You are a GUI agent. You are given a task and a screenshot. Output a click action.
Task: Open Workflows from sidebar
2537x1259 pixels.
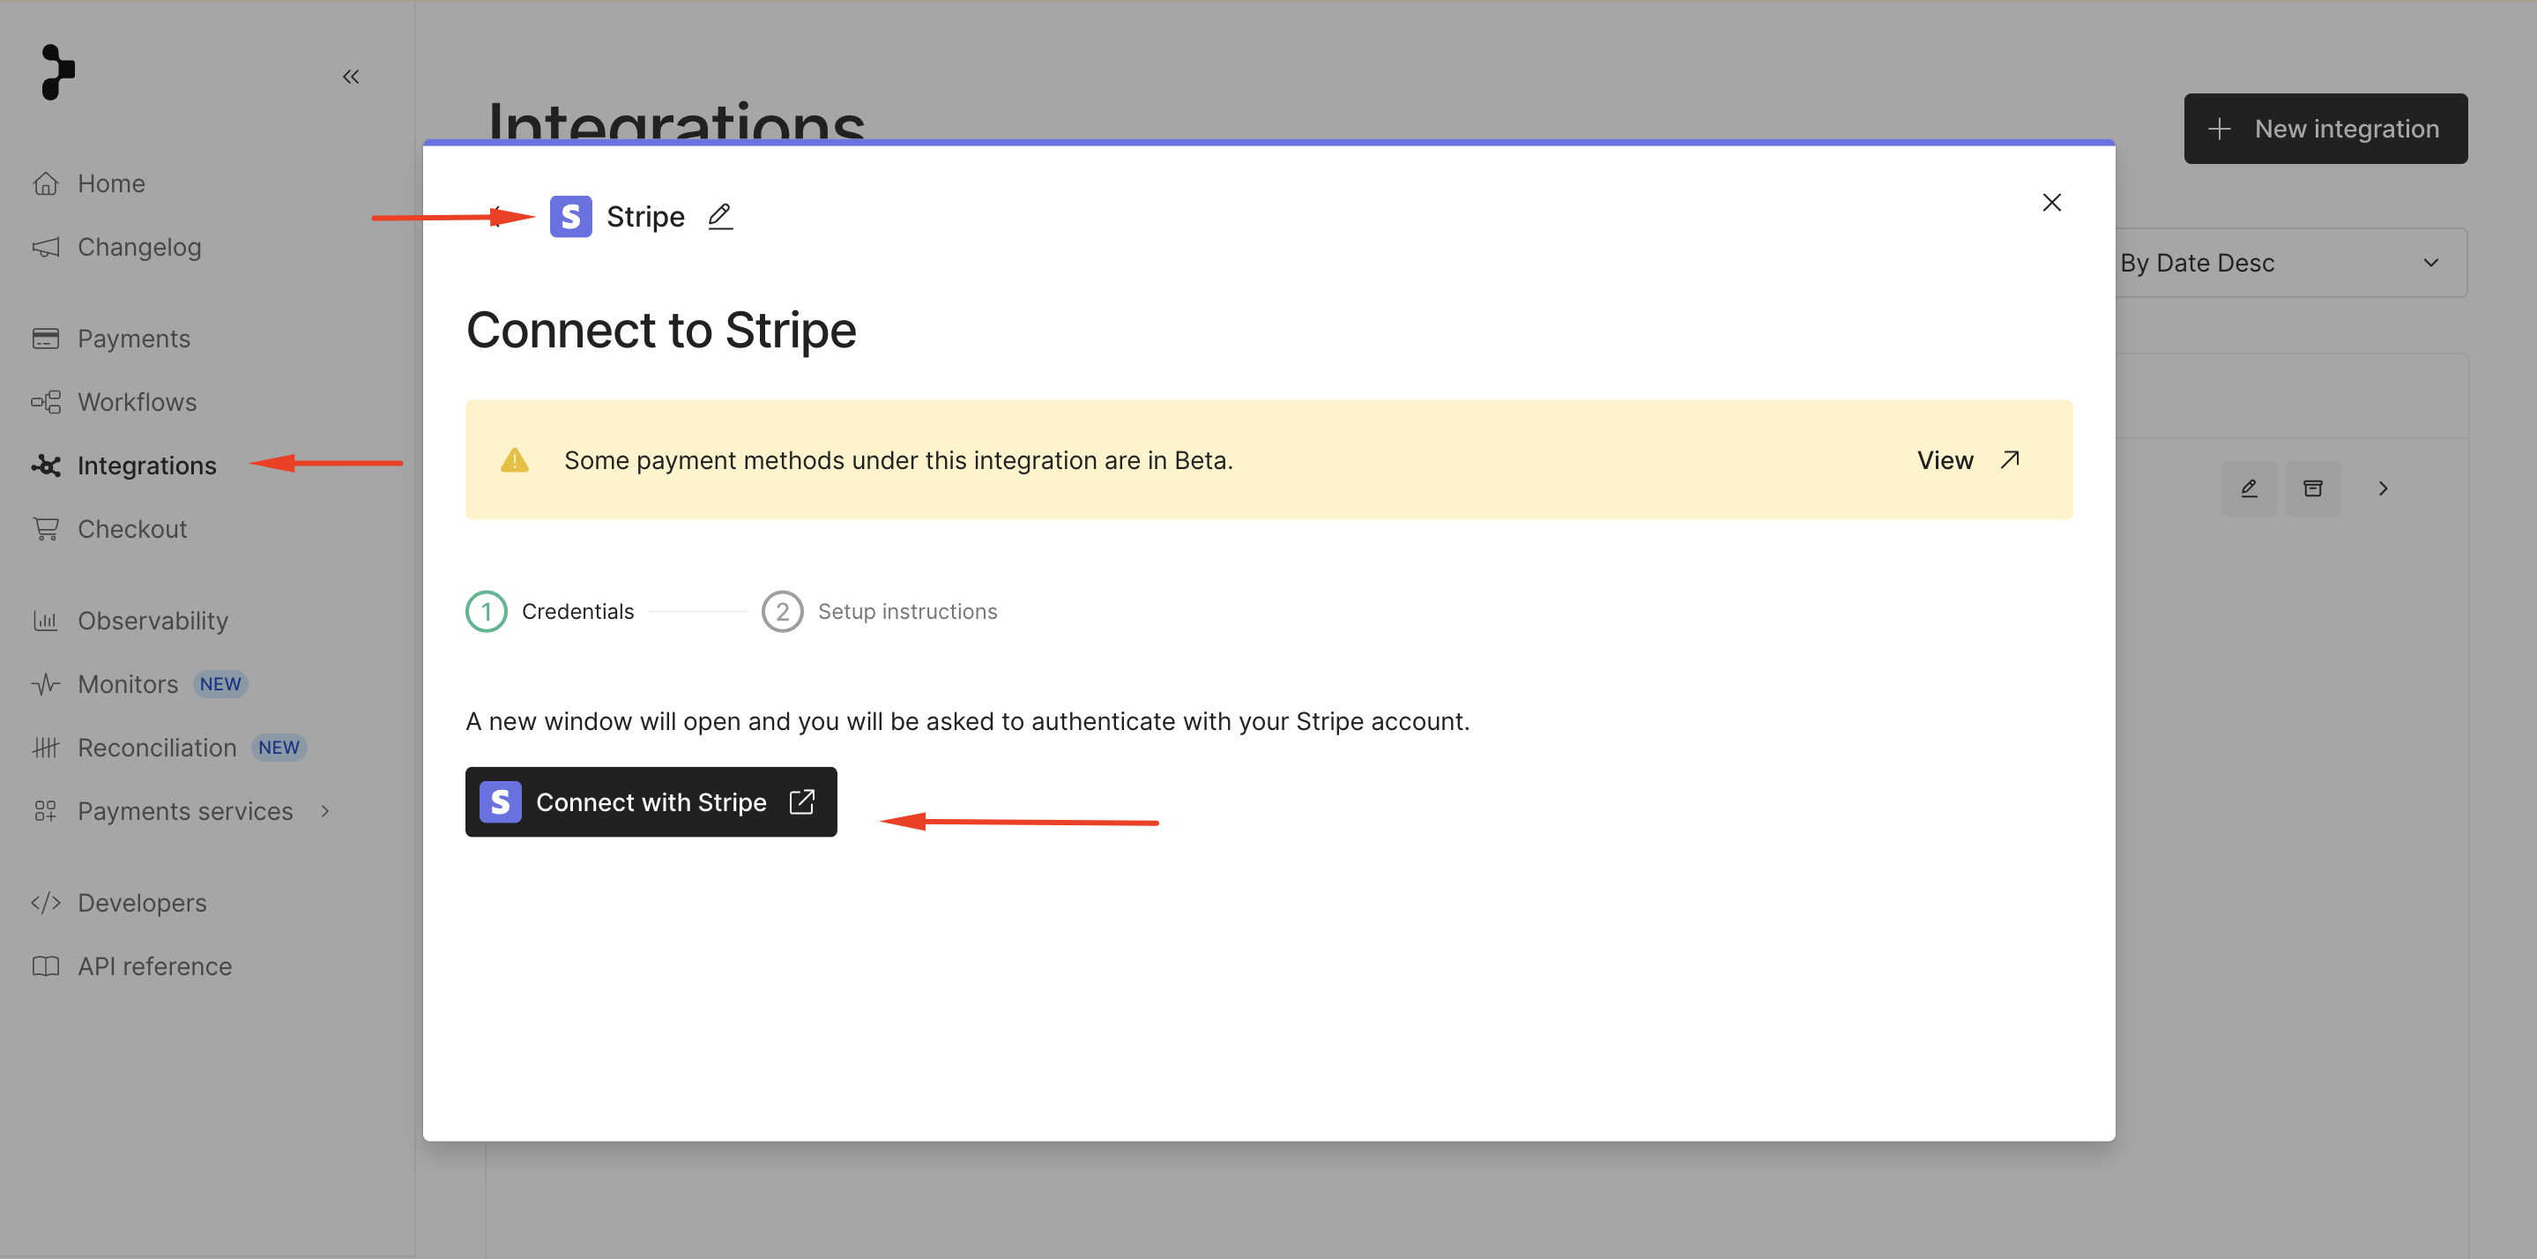(x=136, y=402)
